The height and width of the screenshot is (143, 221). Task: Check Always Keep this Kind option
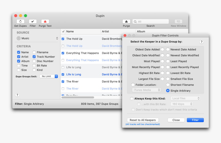(132, 99)
